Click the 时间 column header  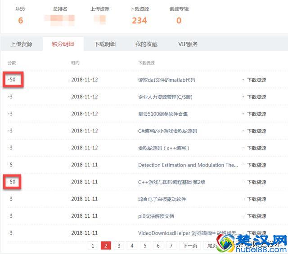coord(75,63)
